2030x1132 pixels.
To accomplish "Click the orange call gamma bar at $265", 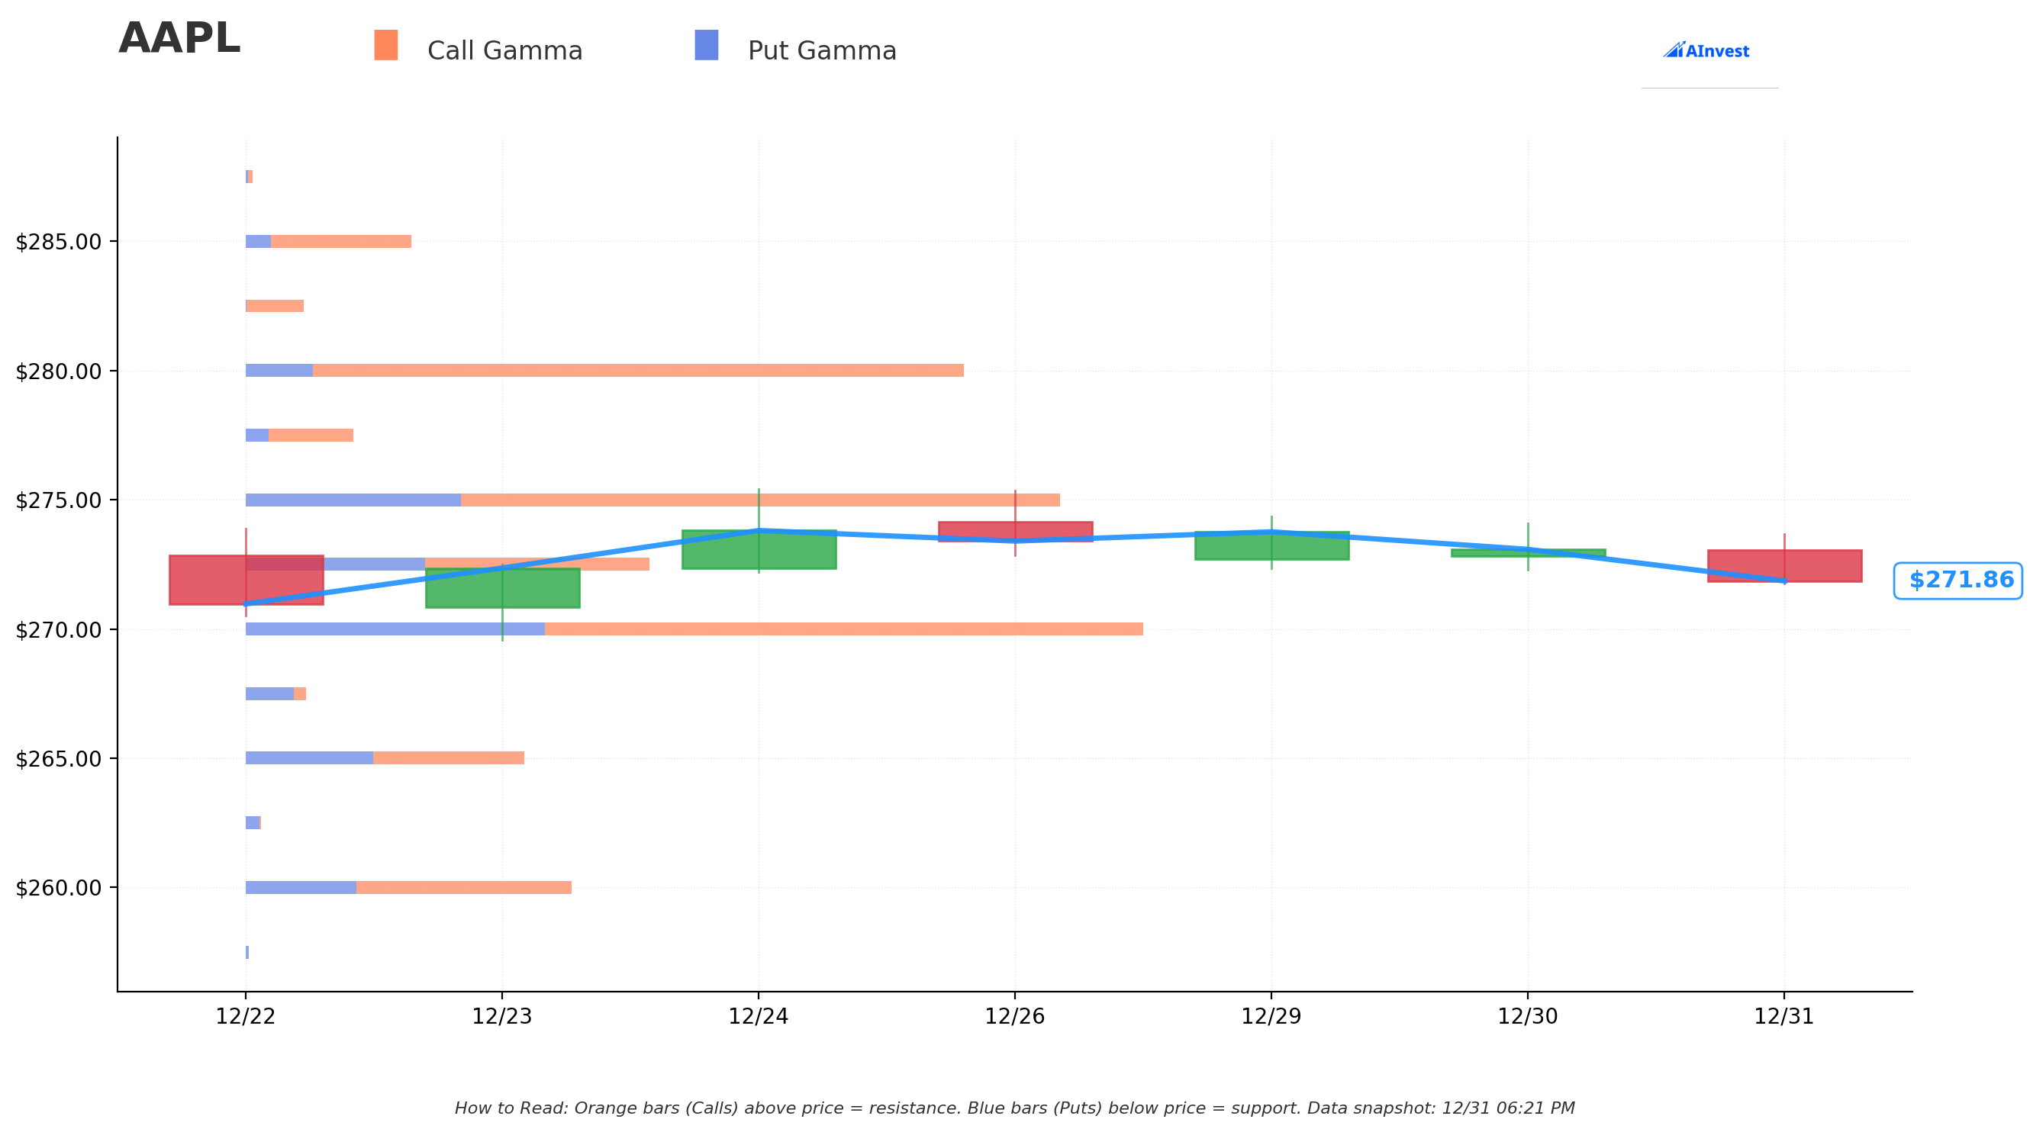I will 449,757.
